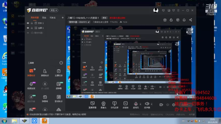
Task: Click the record camera icon in bottom bar
Action: tap(161, 105)
